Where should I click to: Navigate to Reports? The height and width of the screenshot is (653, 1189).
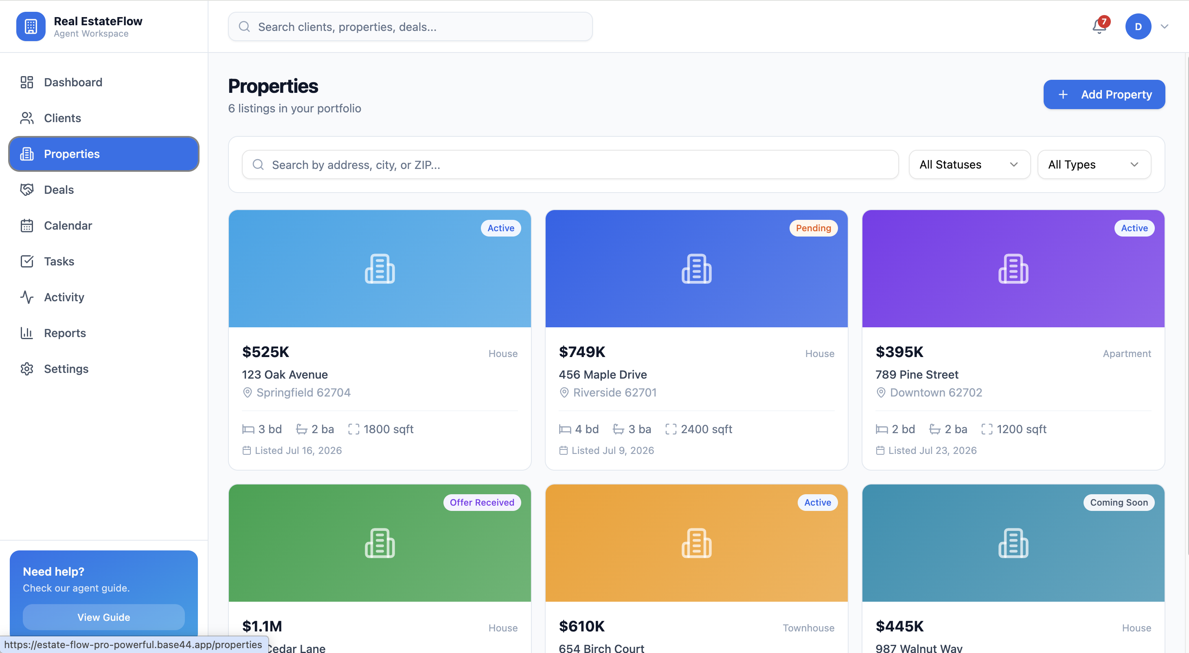click(104, 333)
